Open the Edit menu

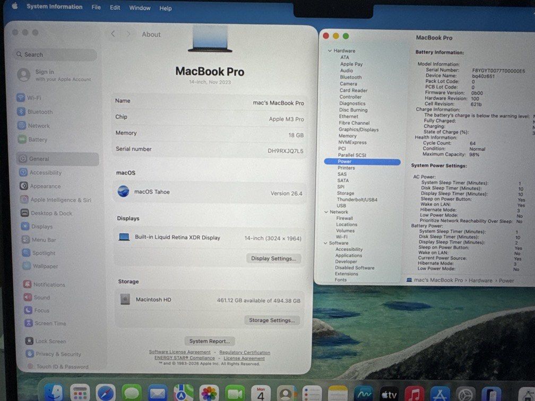[115, 7]
